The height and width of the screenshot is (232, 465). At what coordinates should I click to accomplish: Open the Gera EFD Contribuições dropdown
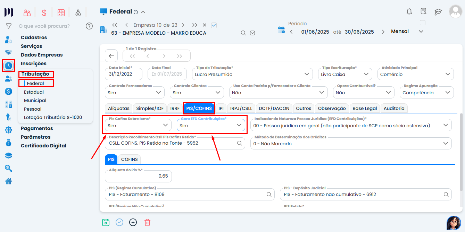tap(239, 126)
